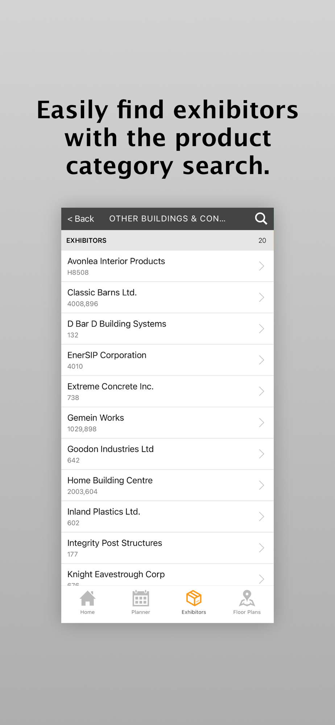
Task: Select the Exhibitors box icon
Action: point(194,598)
